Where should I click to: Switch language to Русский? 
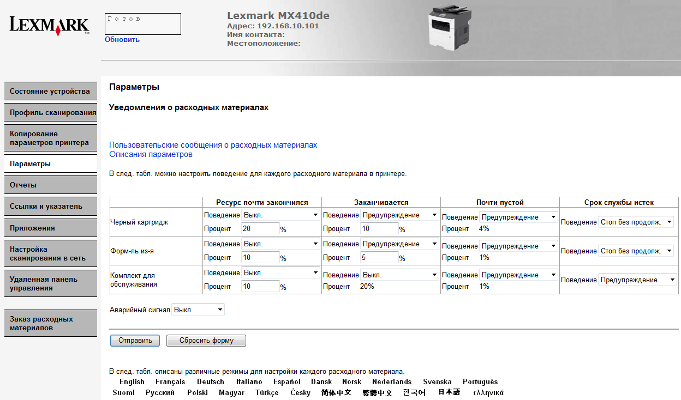point(160,392)
